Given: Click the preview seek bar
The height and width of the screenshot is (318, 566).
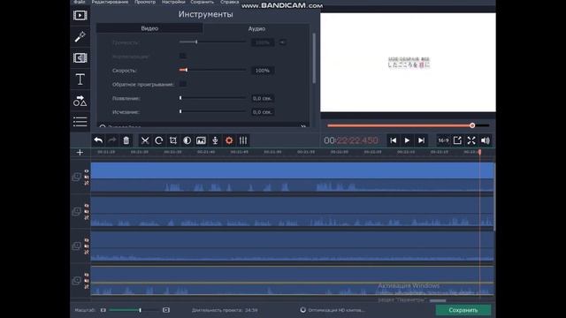Looking at the screenshot, I should (409, 125).
